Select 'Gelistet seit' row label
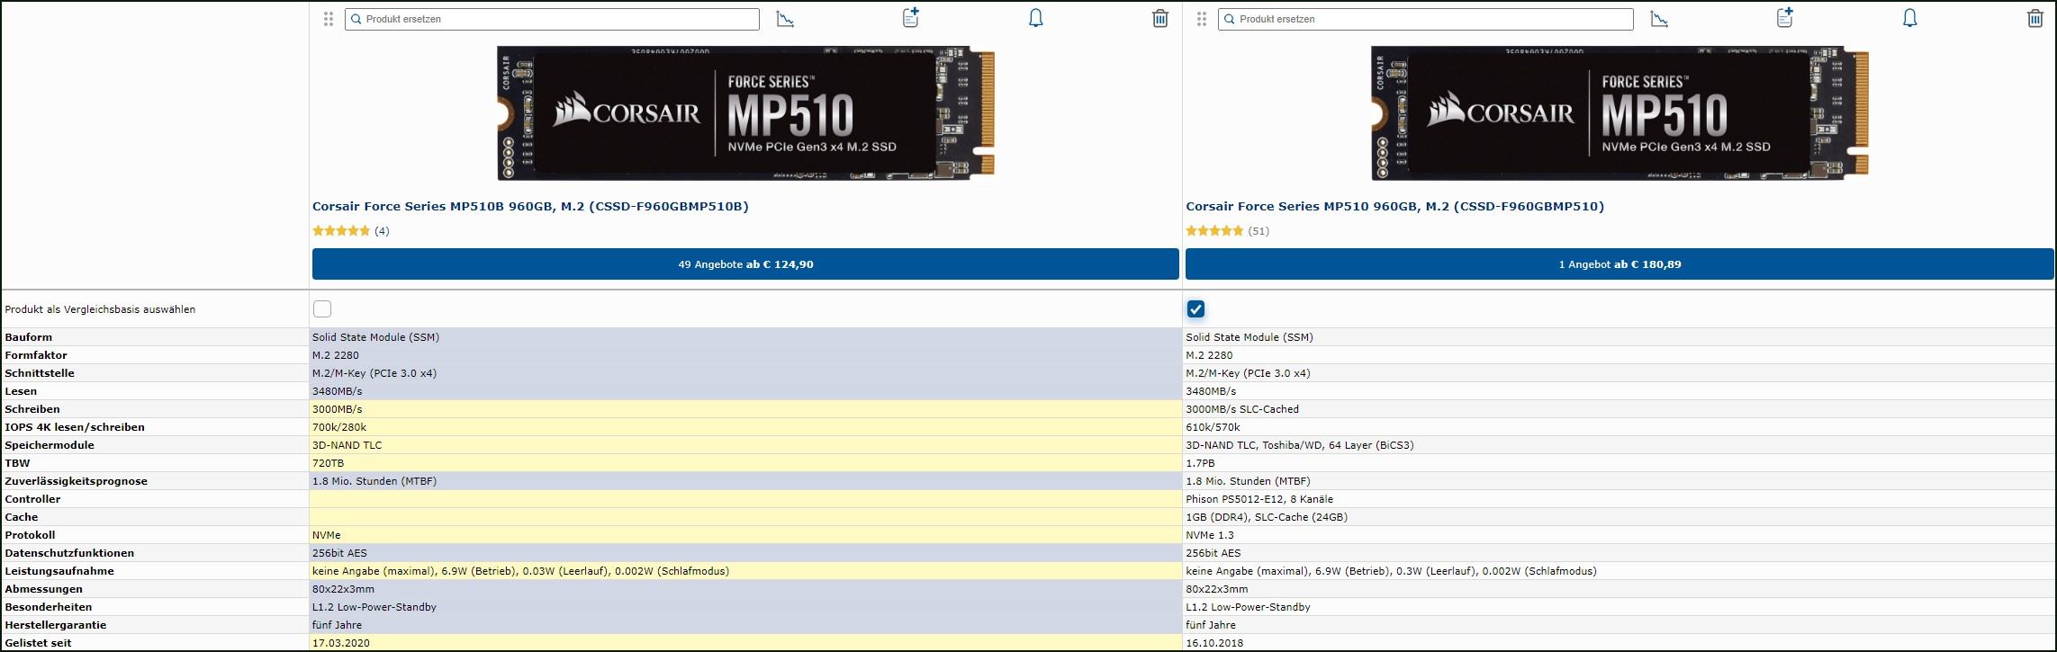The height and width of the screenshot is (652, 2057). pyautogui.click(x=38, y=643)
